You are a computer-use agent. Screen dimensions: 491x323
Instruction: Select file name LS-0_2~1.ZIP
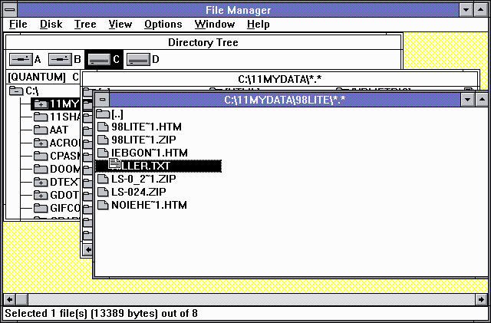(x=143, y=179)
